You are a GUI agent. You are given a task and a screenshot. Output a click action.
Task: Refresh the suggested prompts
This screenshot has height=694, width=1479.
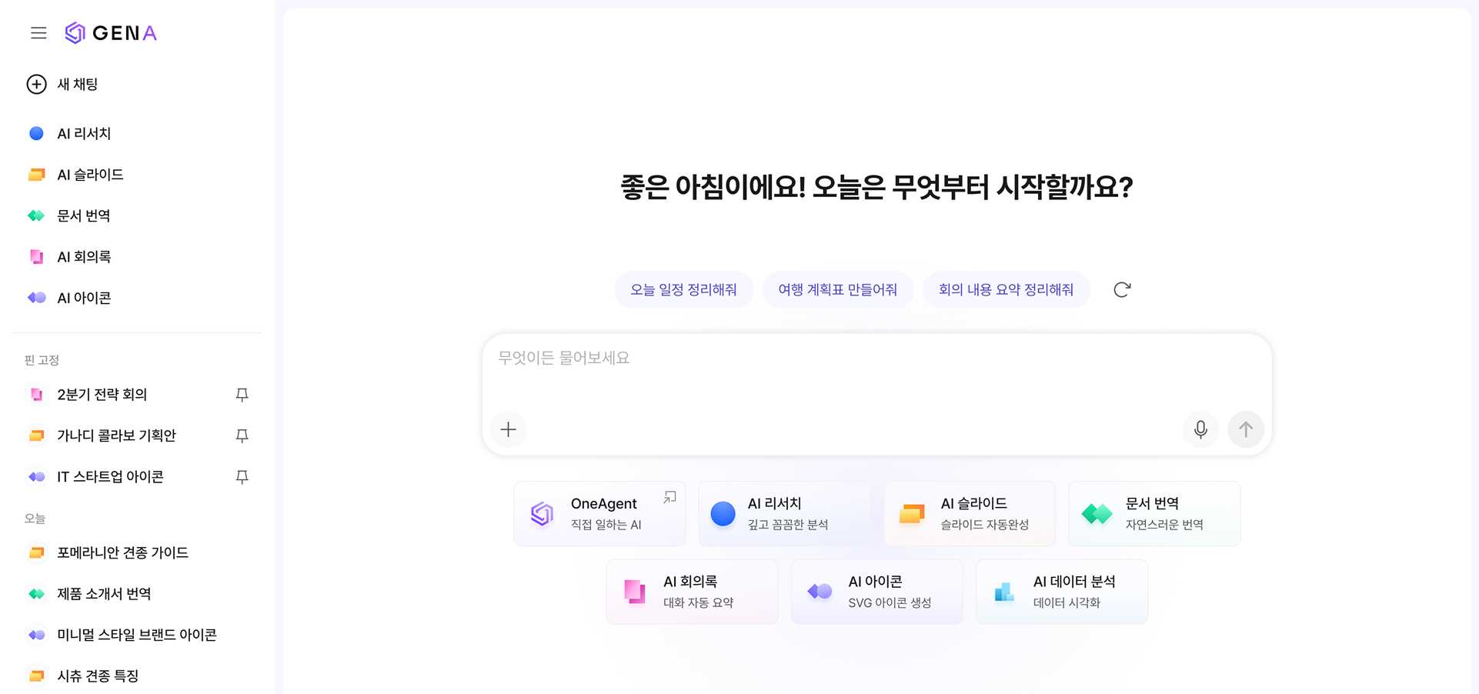click(1122, 290)
